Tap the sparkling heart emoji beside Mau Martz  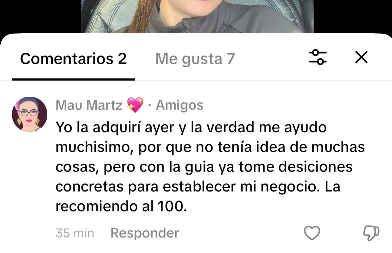click(135, 105)
